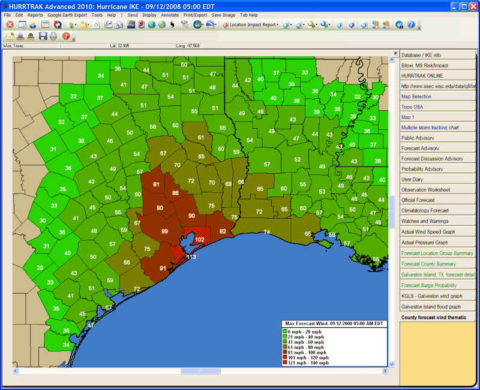
Task: Expand the yellow folder open dropdown arrow
Action: (x=89, y=25)
